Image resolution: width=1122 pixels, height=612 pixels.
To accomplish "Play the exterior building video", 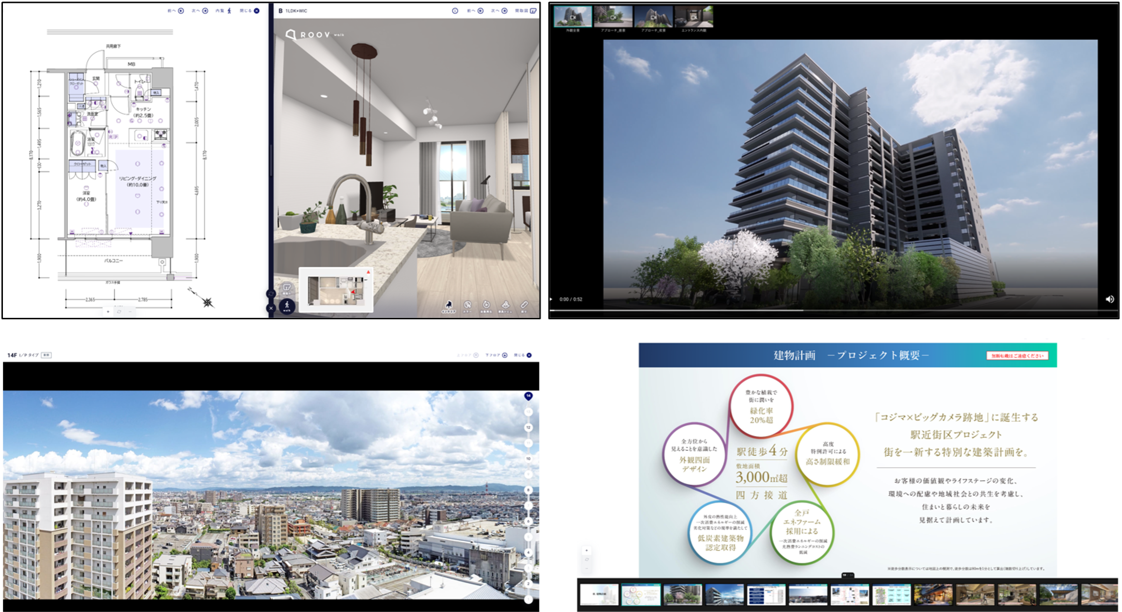I will tap(551, 299).
